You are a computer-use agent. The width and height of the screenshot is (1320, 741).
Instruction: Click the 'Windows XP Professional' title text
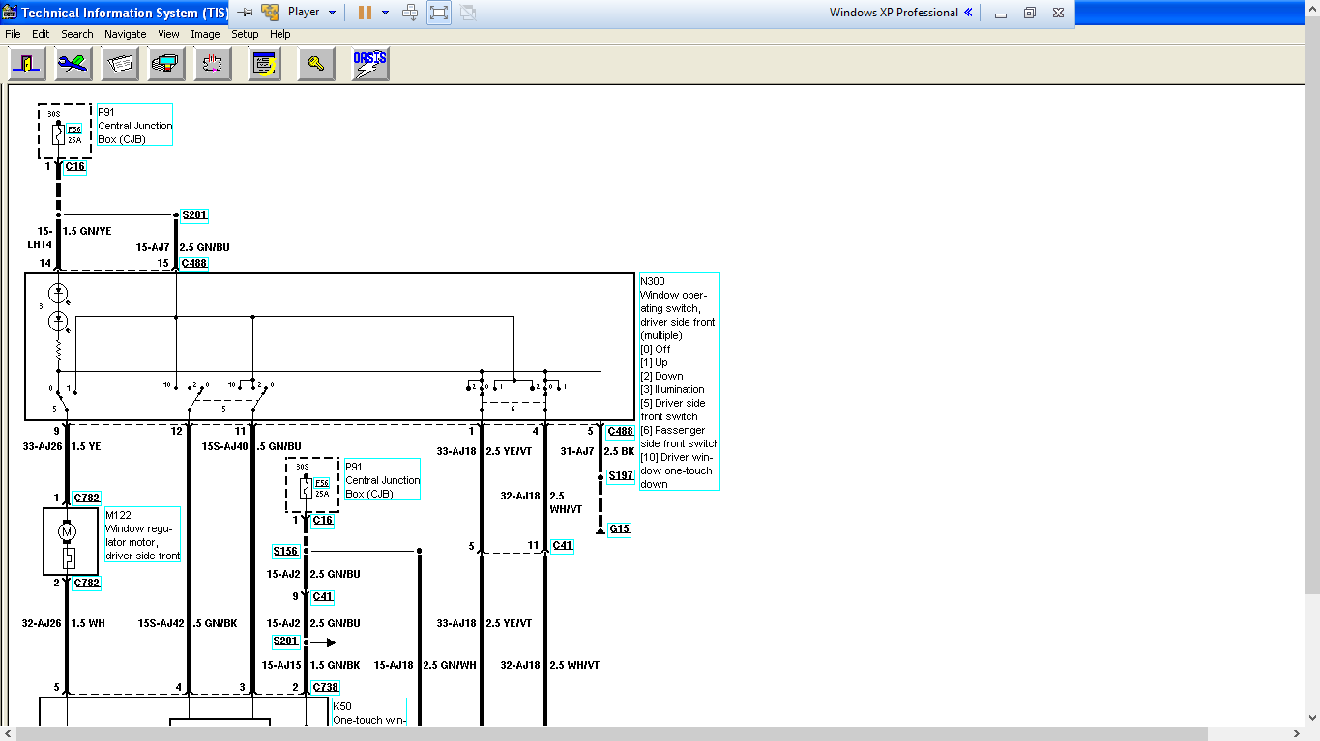tap(894, 13)
